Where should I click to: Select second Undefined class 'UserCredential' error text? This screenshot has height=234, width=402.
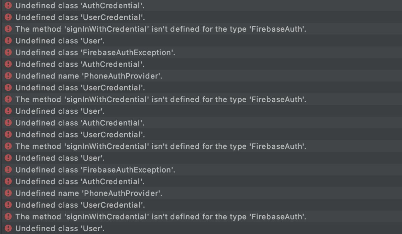tap(80, 88)
